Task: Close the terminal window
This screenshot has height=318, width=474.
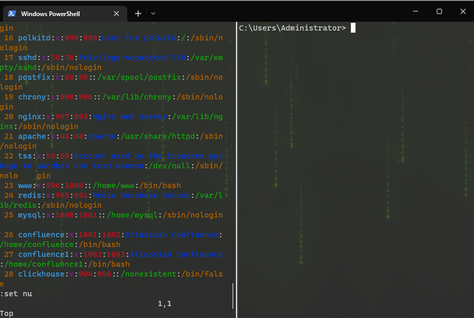Action: 463,11
